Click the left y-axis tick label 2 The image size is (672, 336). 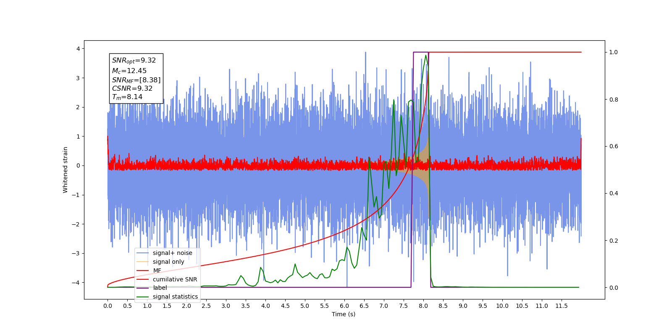78,107
